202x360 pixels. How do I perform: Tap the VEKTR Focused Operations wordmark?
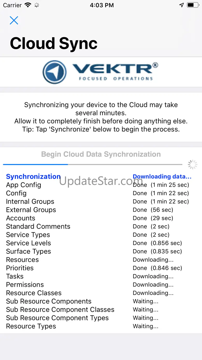tap(115, 71)
